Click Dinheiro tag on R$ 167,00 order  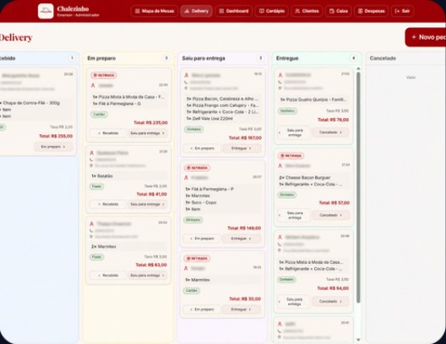coord(193,129)
